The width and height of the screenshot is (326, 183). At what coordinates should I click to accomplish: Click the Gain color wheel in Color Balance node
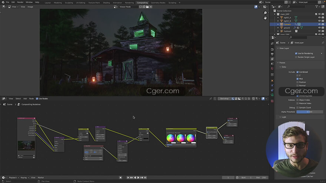[x=190, y=138]
